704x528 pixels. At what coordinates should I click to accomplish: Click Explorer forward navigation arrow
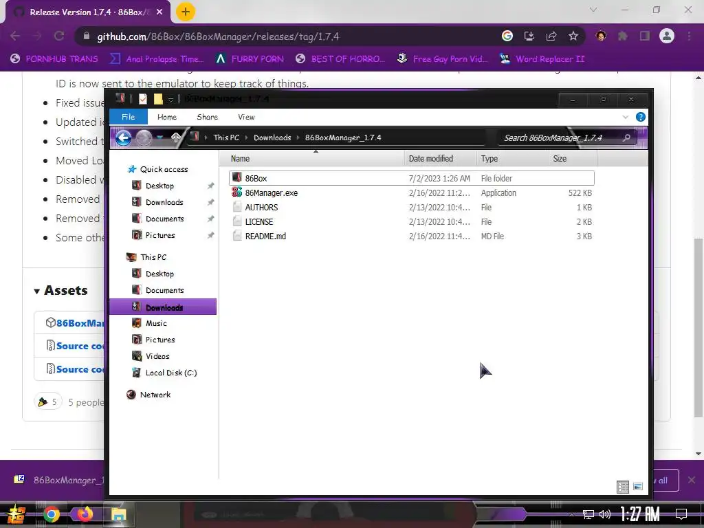click(144, 137)
